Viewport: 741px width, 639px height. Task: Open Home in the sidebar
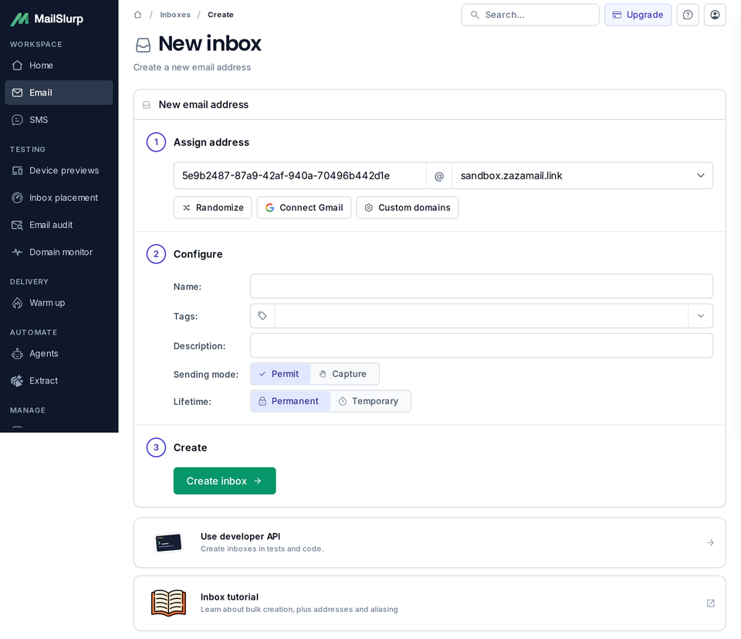[59, 65]
